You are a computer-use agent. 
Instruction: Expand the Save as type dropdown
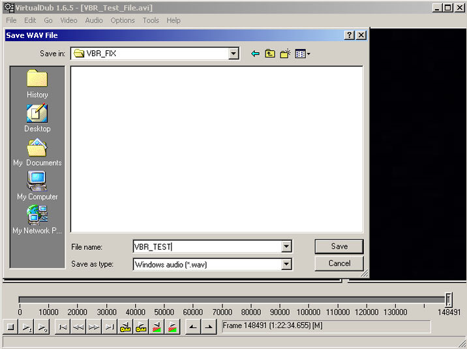point(286,264)
